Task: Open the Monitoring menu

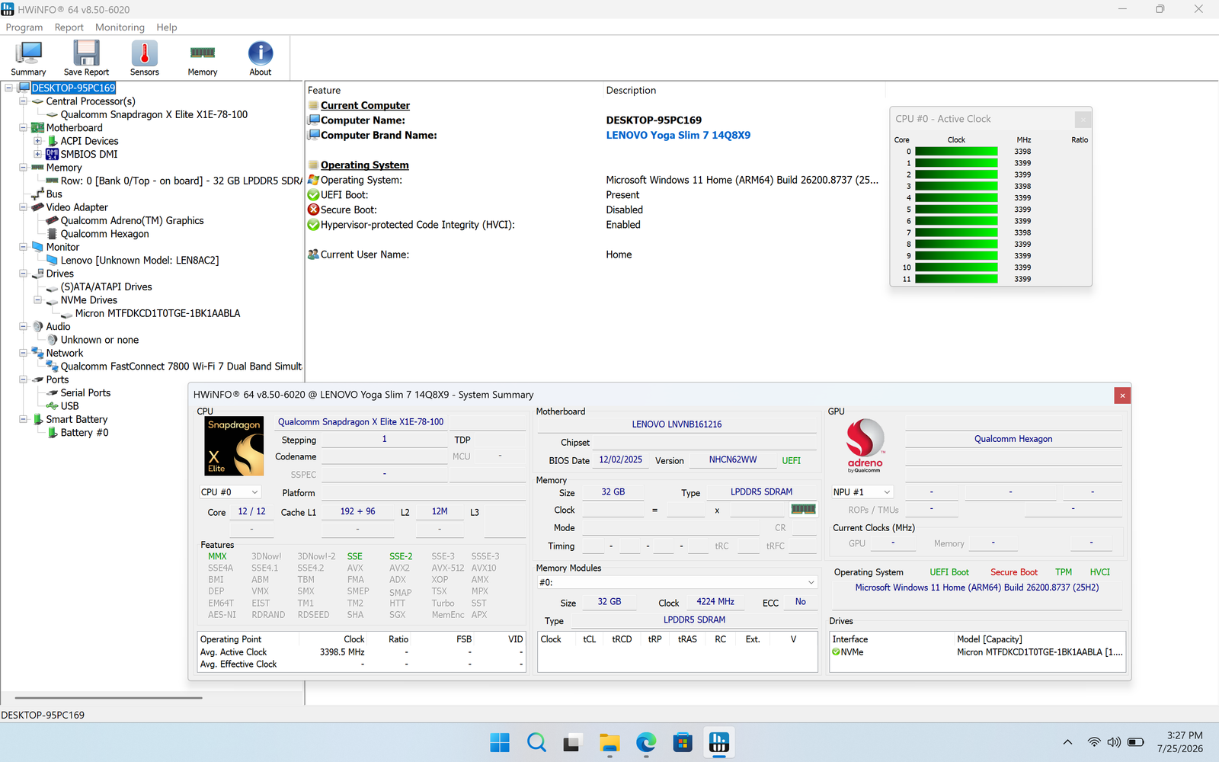Action: pyautogui.click(x=120, y=27)
